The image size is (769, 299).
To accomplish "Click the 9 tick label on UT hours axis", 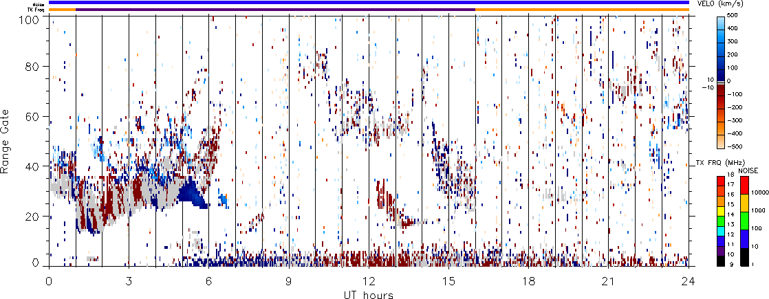I will tap(289, 281).
